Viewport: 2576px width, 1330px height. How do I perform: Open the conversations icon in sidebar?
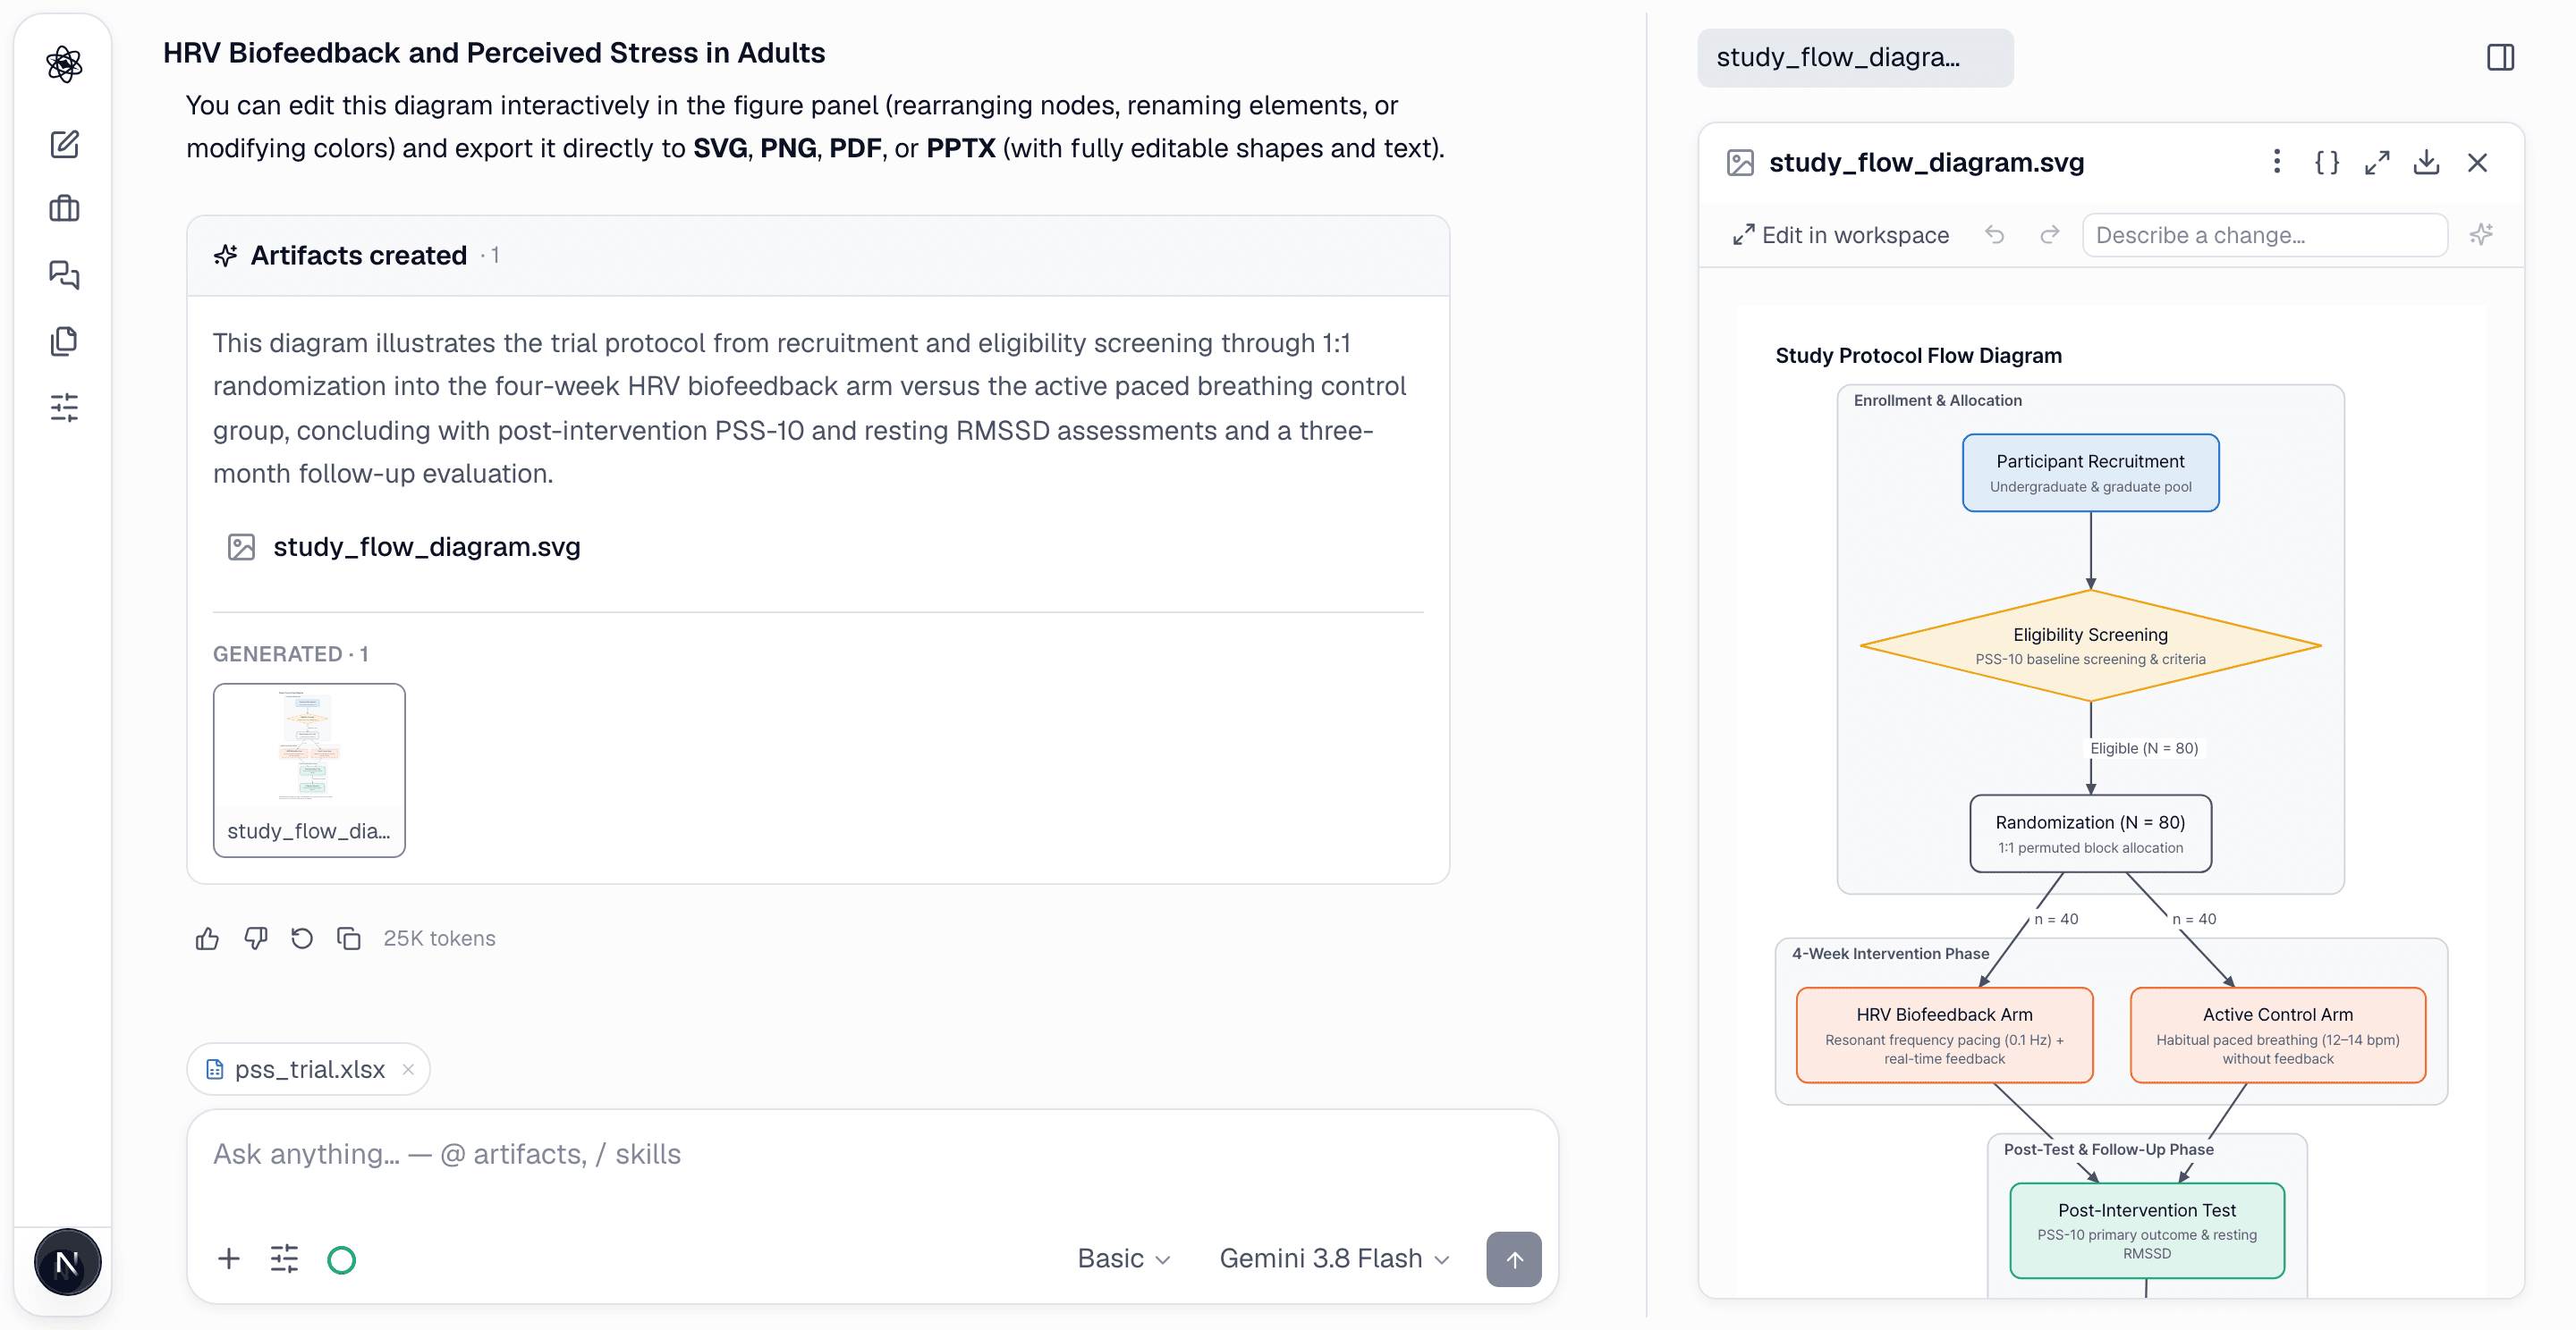coord(64,274)
